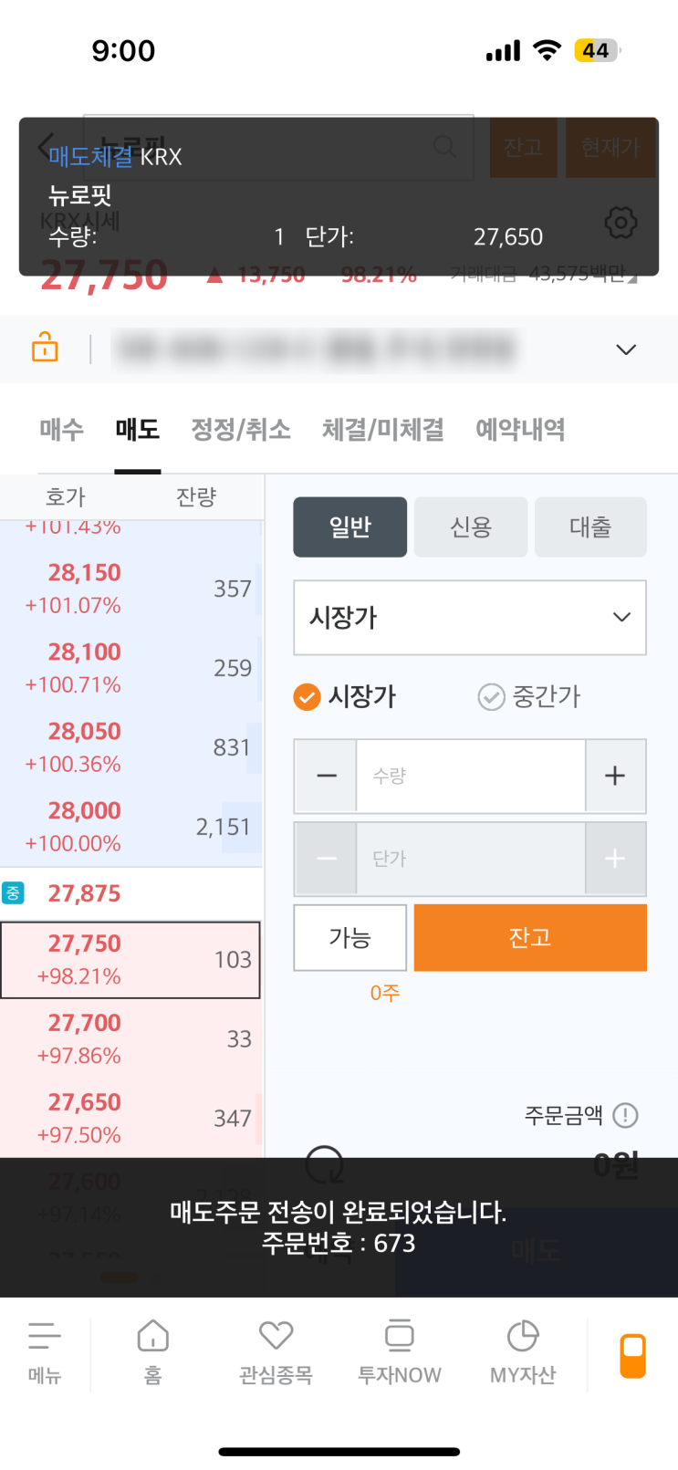
Task: Tap the 홈 home icon
Action: (x=151, y=1350)
